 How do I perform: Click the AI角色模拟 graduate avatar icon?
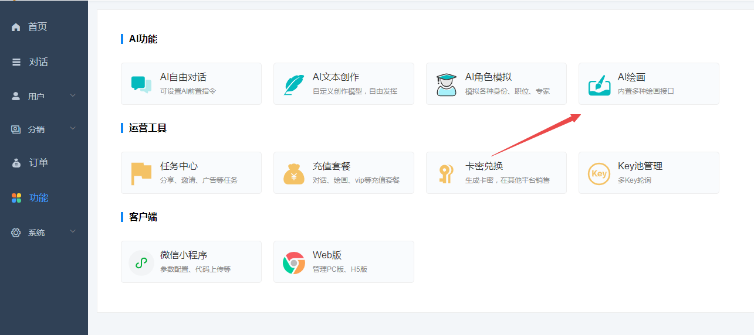(x=447, y=84)
